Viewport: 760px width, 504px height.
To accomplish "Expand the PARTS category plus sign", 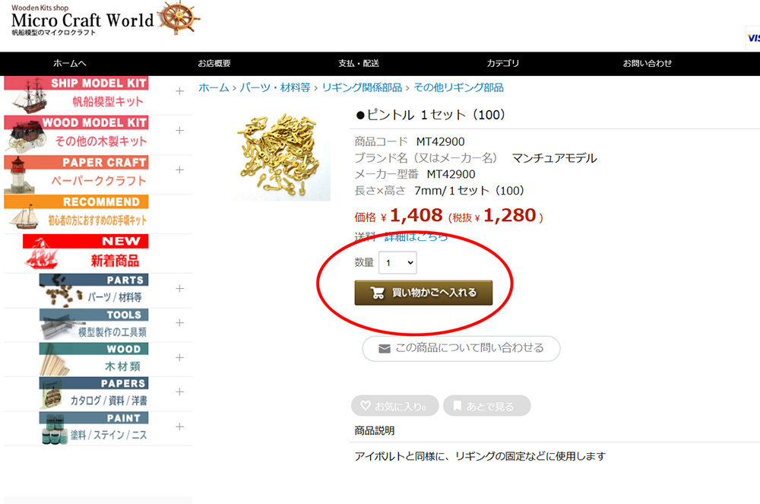I will click(x=180, y=288).
